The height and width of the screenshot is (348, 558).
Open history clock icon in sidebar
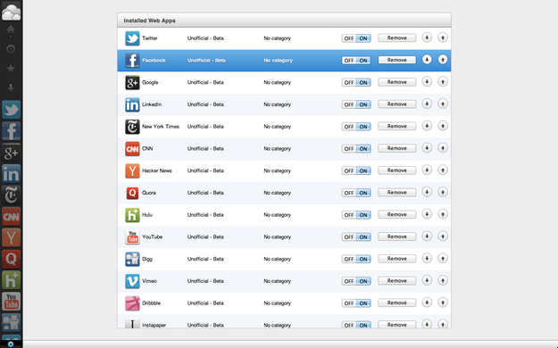[x=11, y=49]
